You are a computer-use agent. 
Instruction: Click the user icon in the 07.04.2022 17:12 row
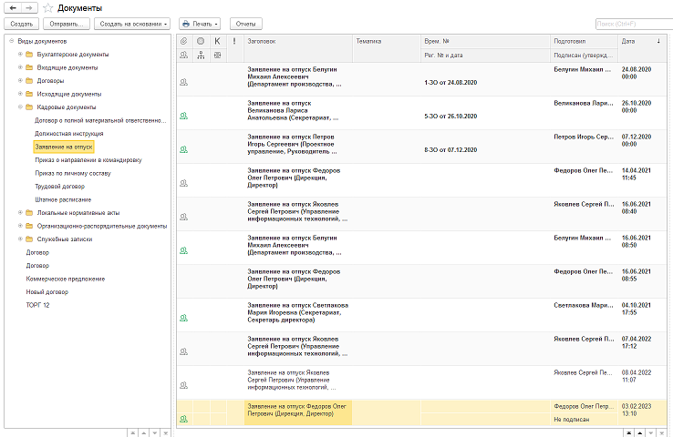(x=183, y=351)
